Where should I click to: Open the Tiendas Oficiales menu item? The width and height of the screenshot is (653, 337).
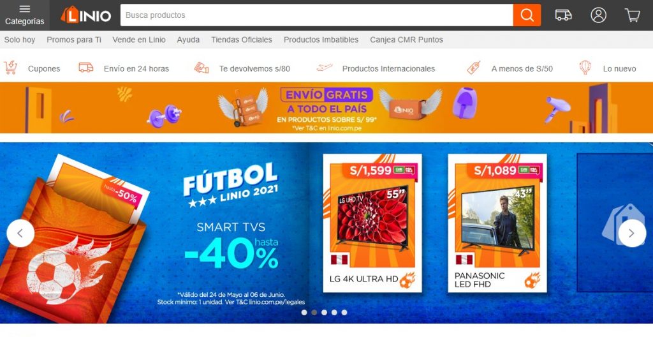[242, 40]
